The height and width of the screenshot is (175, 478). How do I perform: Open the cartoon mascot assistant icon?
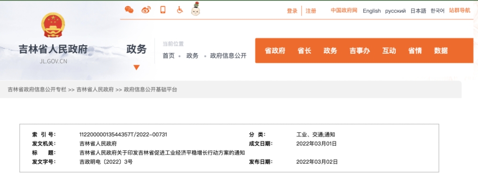click(x=195, y=9)
